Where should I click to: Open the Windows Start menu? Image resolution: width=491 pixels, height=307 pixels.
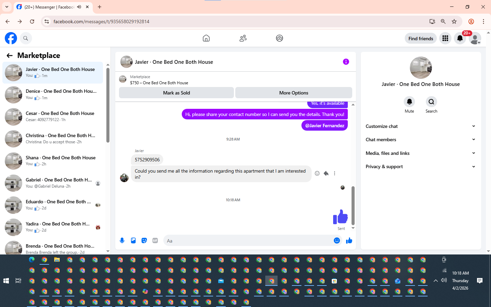[x=6, y=281]
